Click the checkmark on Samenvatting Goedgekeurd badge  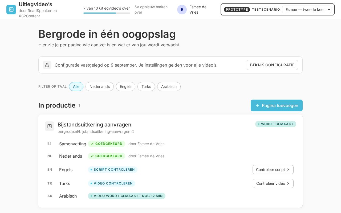coord(92,144)
